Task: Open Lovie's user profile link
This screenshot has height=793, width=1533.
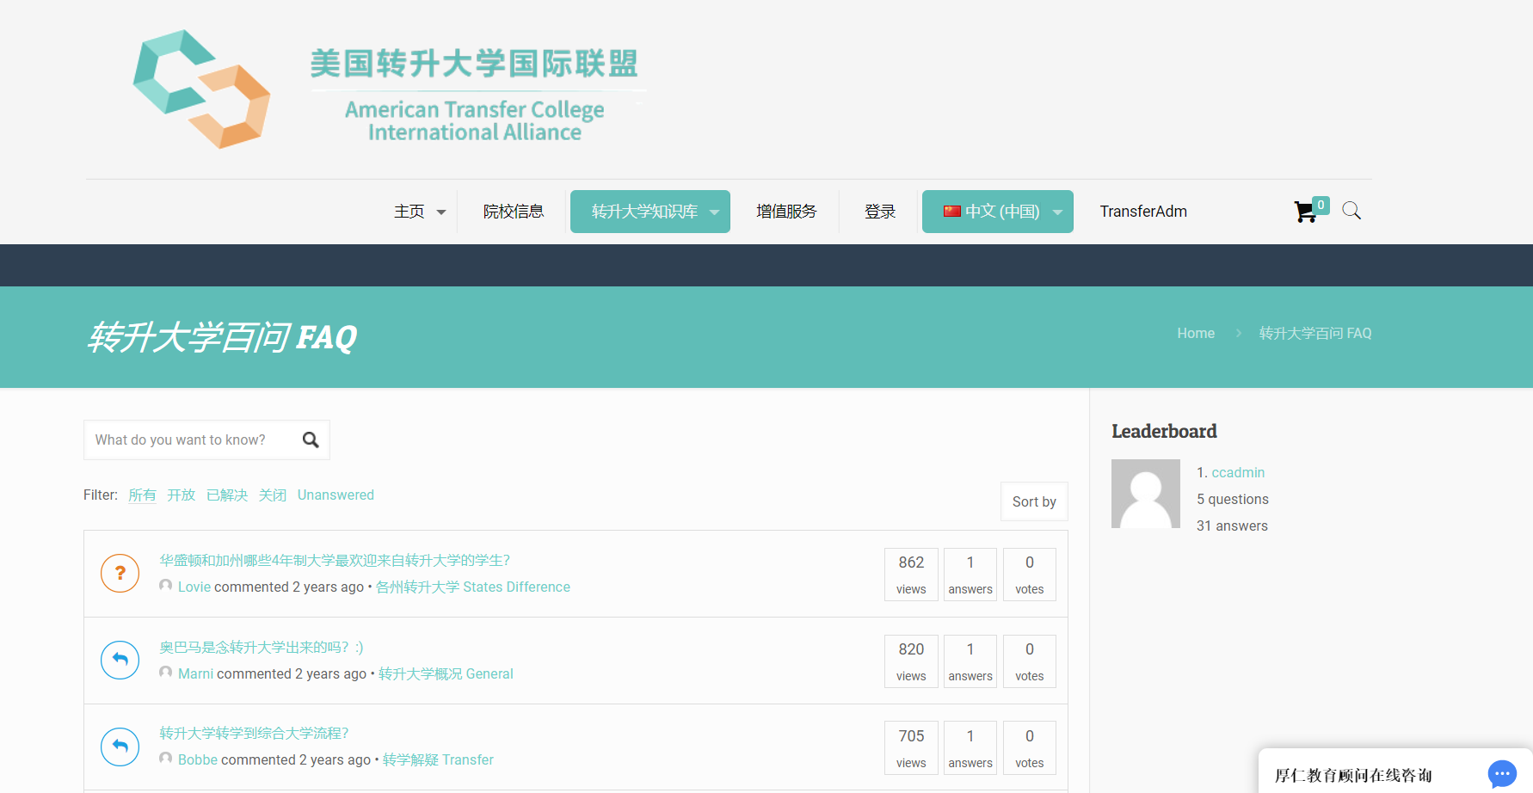Action: pyautogui.click(x=194, y=587)
